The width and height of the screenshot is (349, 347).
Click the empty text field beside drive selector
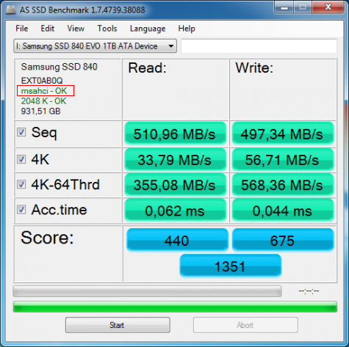pos(259,46)
